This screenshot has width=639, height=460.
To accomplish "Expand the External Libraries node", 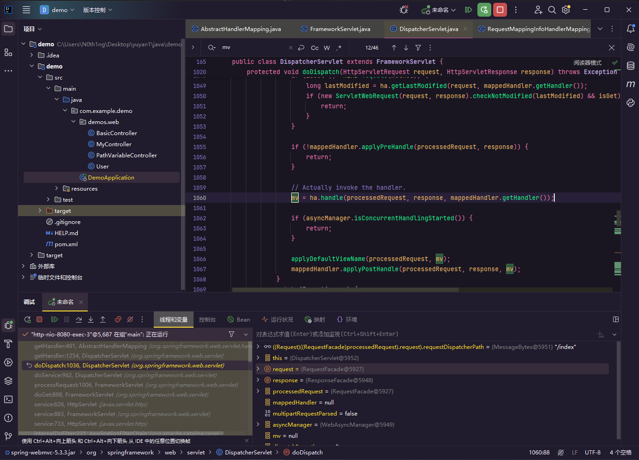I will pyautogui.click(x=24, y=266).
